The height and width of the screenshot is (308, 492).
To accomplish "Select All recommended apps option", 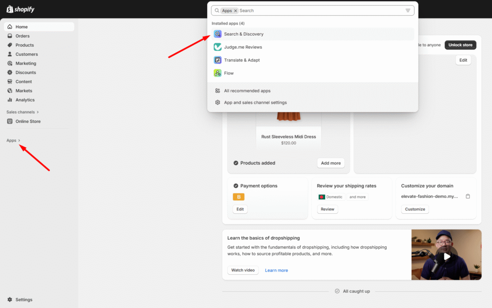I will pos(247,91).
